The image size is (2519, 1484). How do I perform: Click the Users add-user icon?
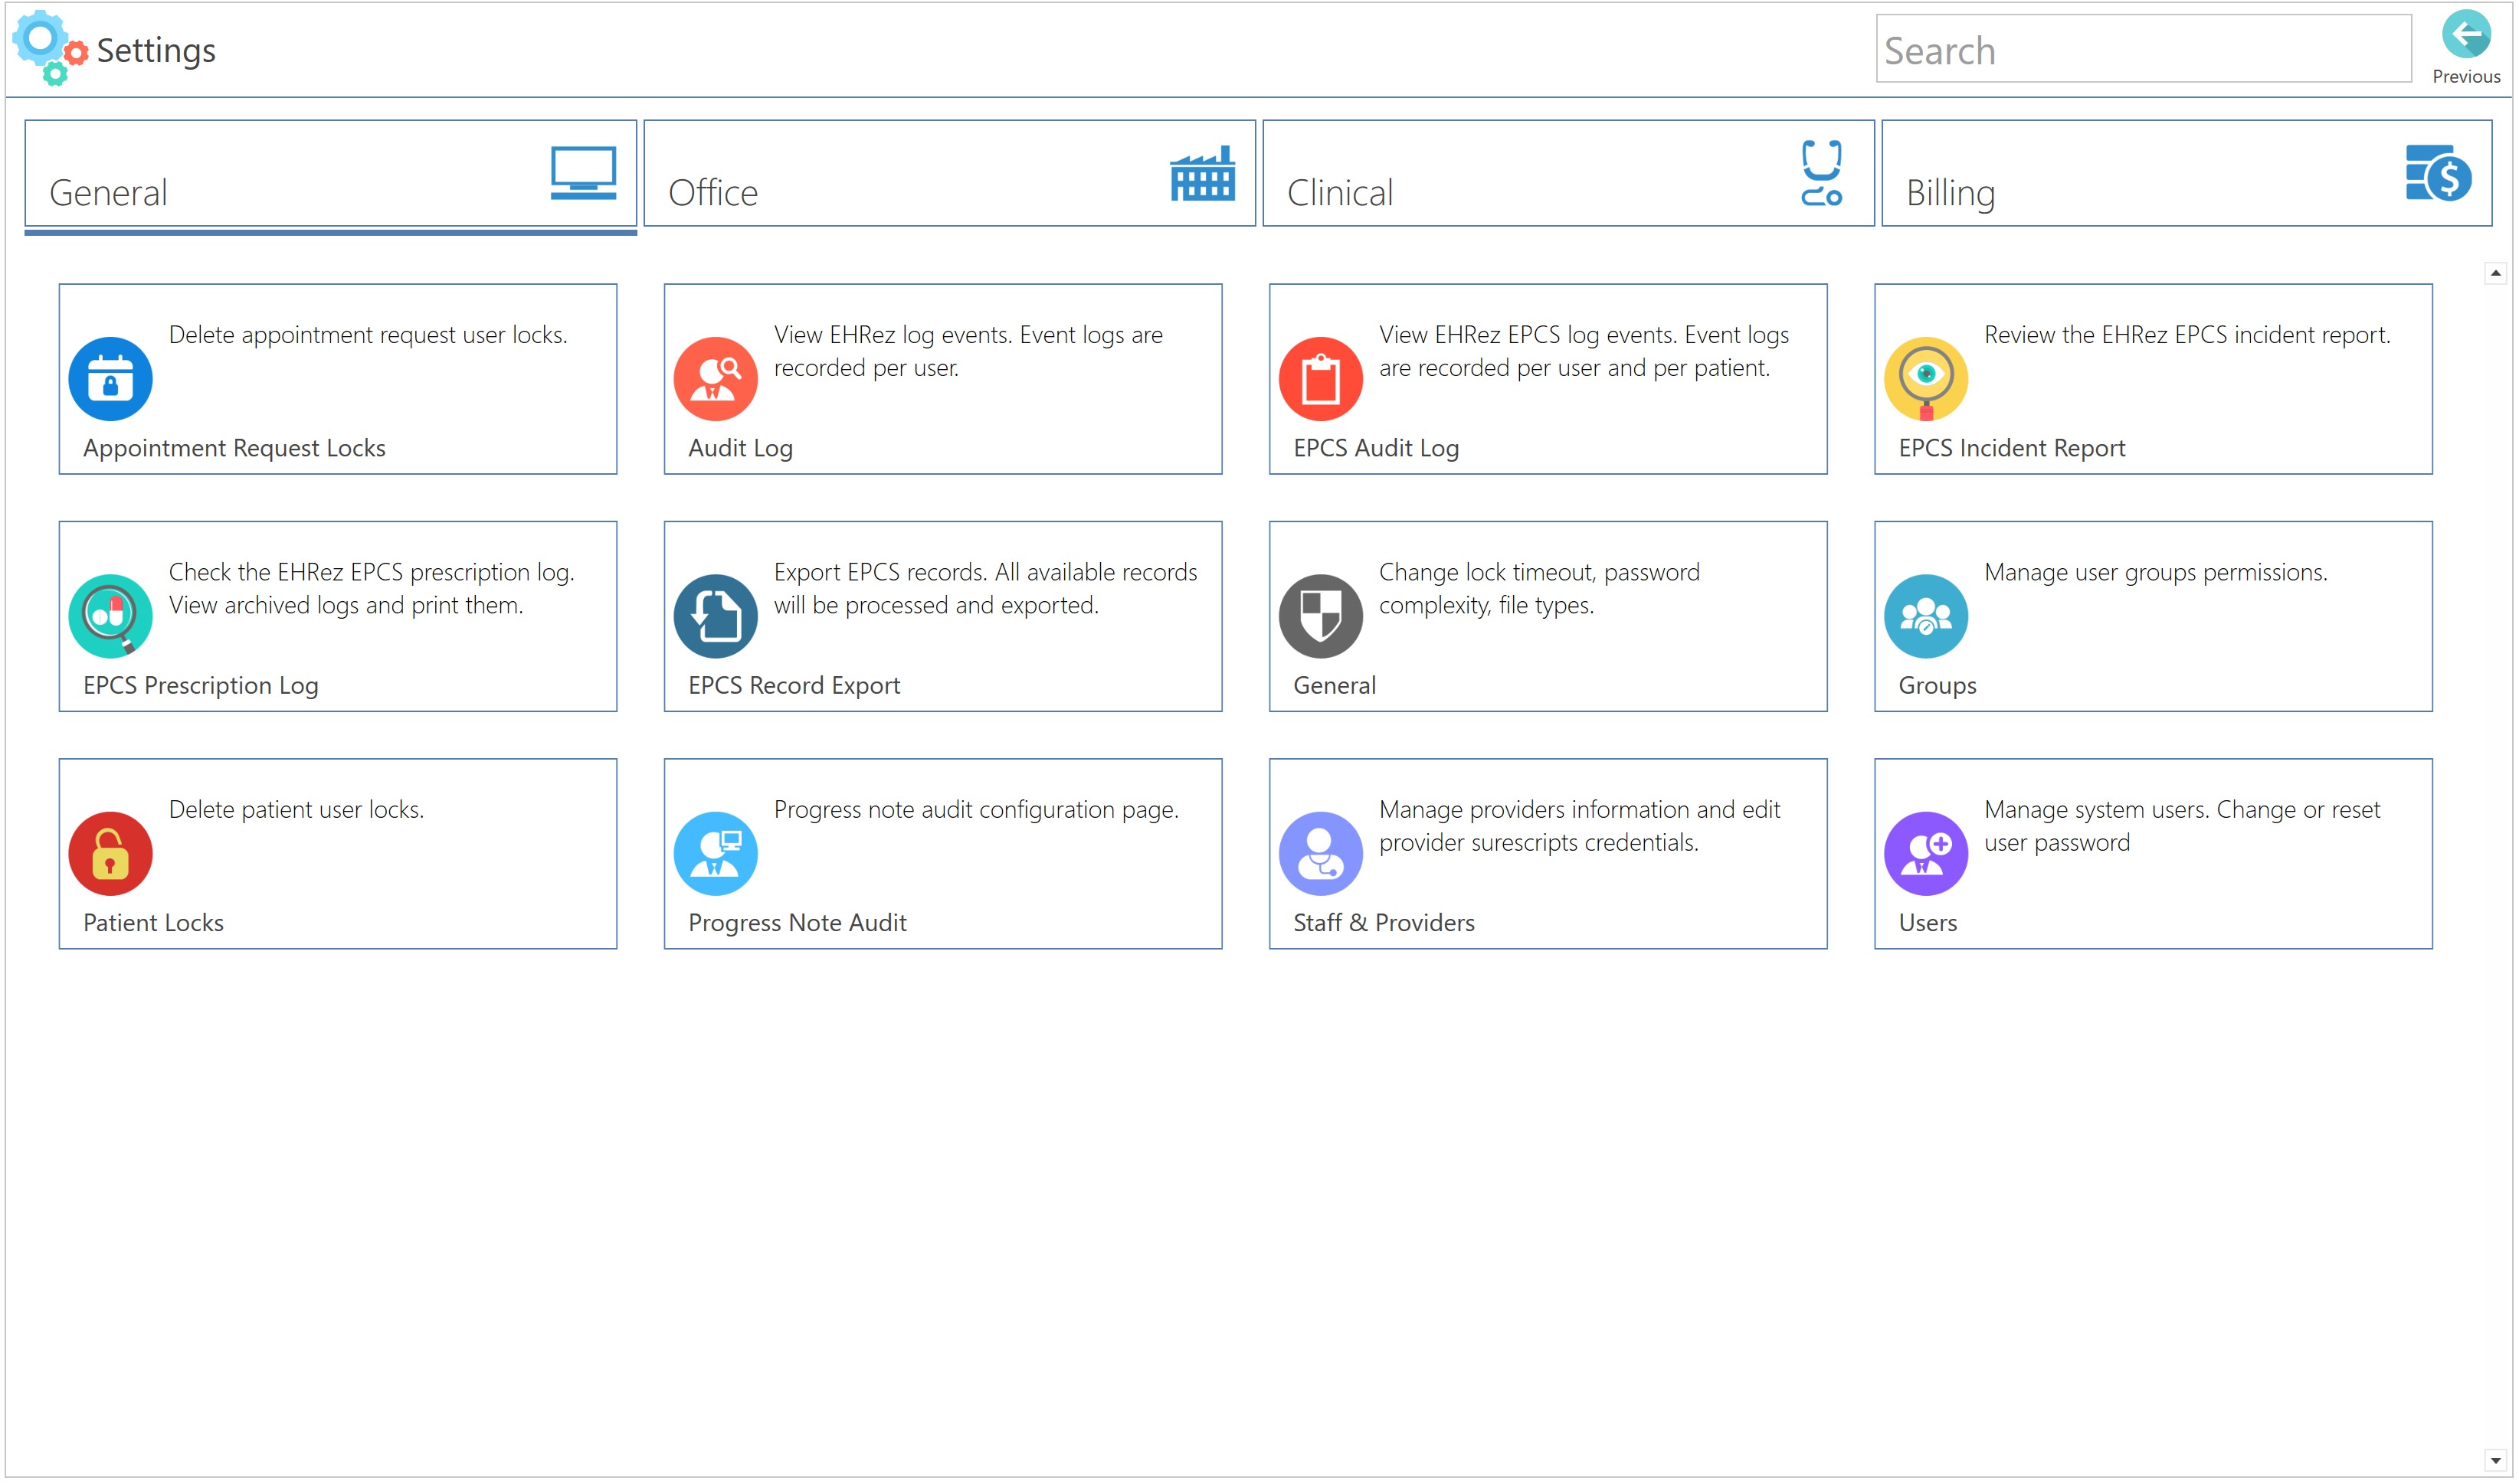click(x=1926, y=854)
